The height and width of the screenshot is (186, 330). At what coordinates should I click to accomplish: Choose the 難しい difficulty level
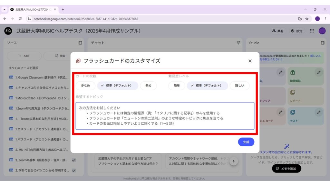[239, 86]
